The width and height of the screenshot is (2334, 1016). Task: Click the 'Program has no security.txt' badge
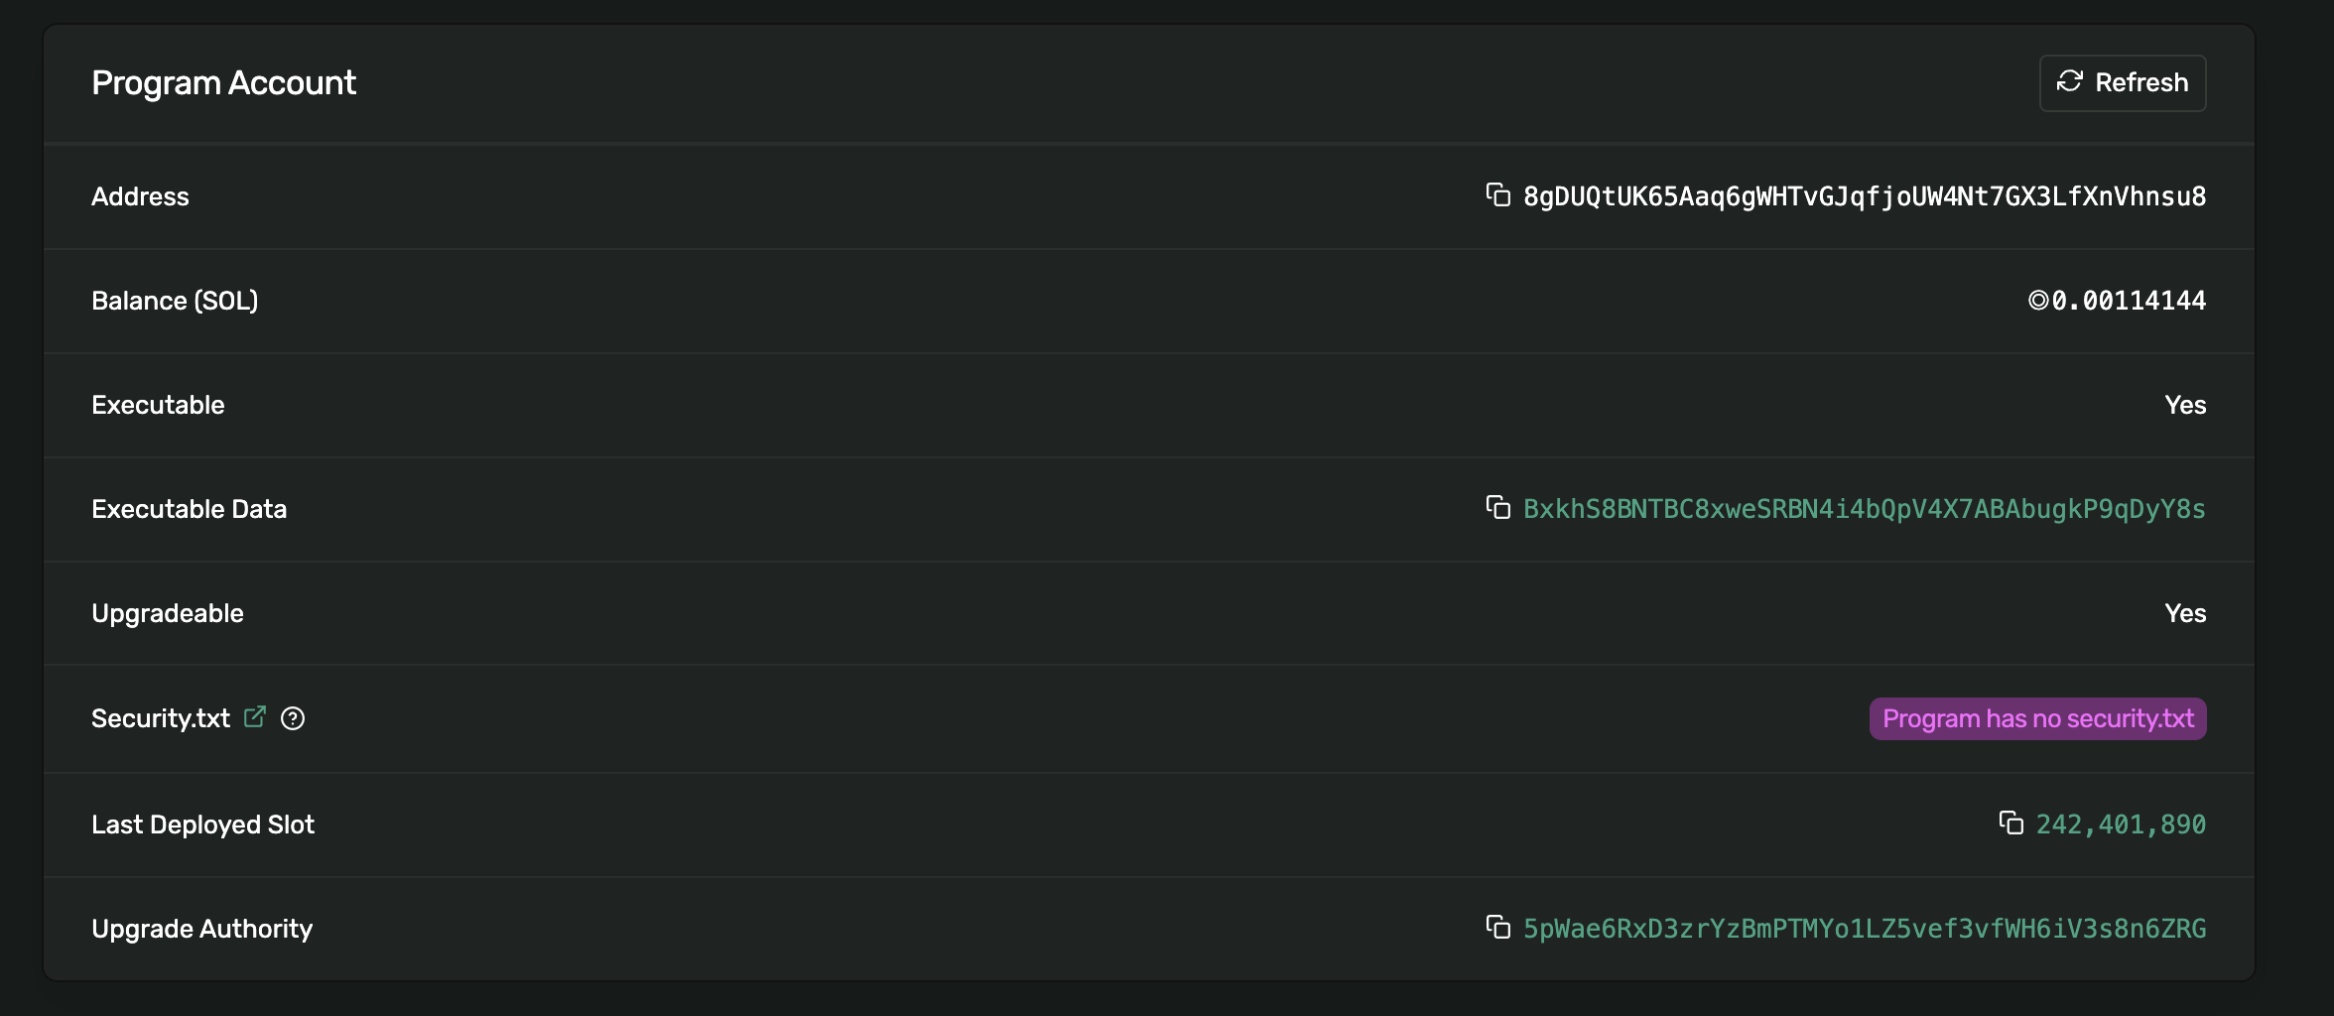click(x=2037, y=718)
